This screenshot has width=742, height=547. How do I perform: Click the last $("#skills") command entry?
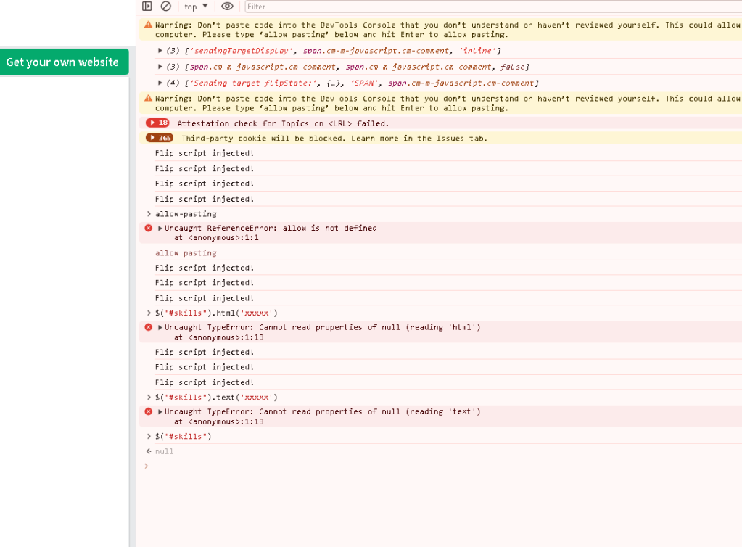183,436
